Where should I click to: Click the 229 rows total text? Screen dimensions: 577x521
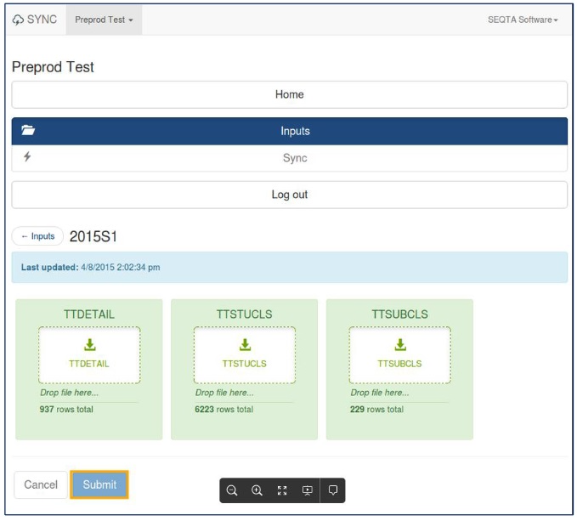376,410
